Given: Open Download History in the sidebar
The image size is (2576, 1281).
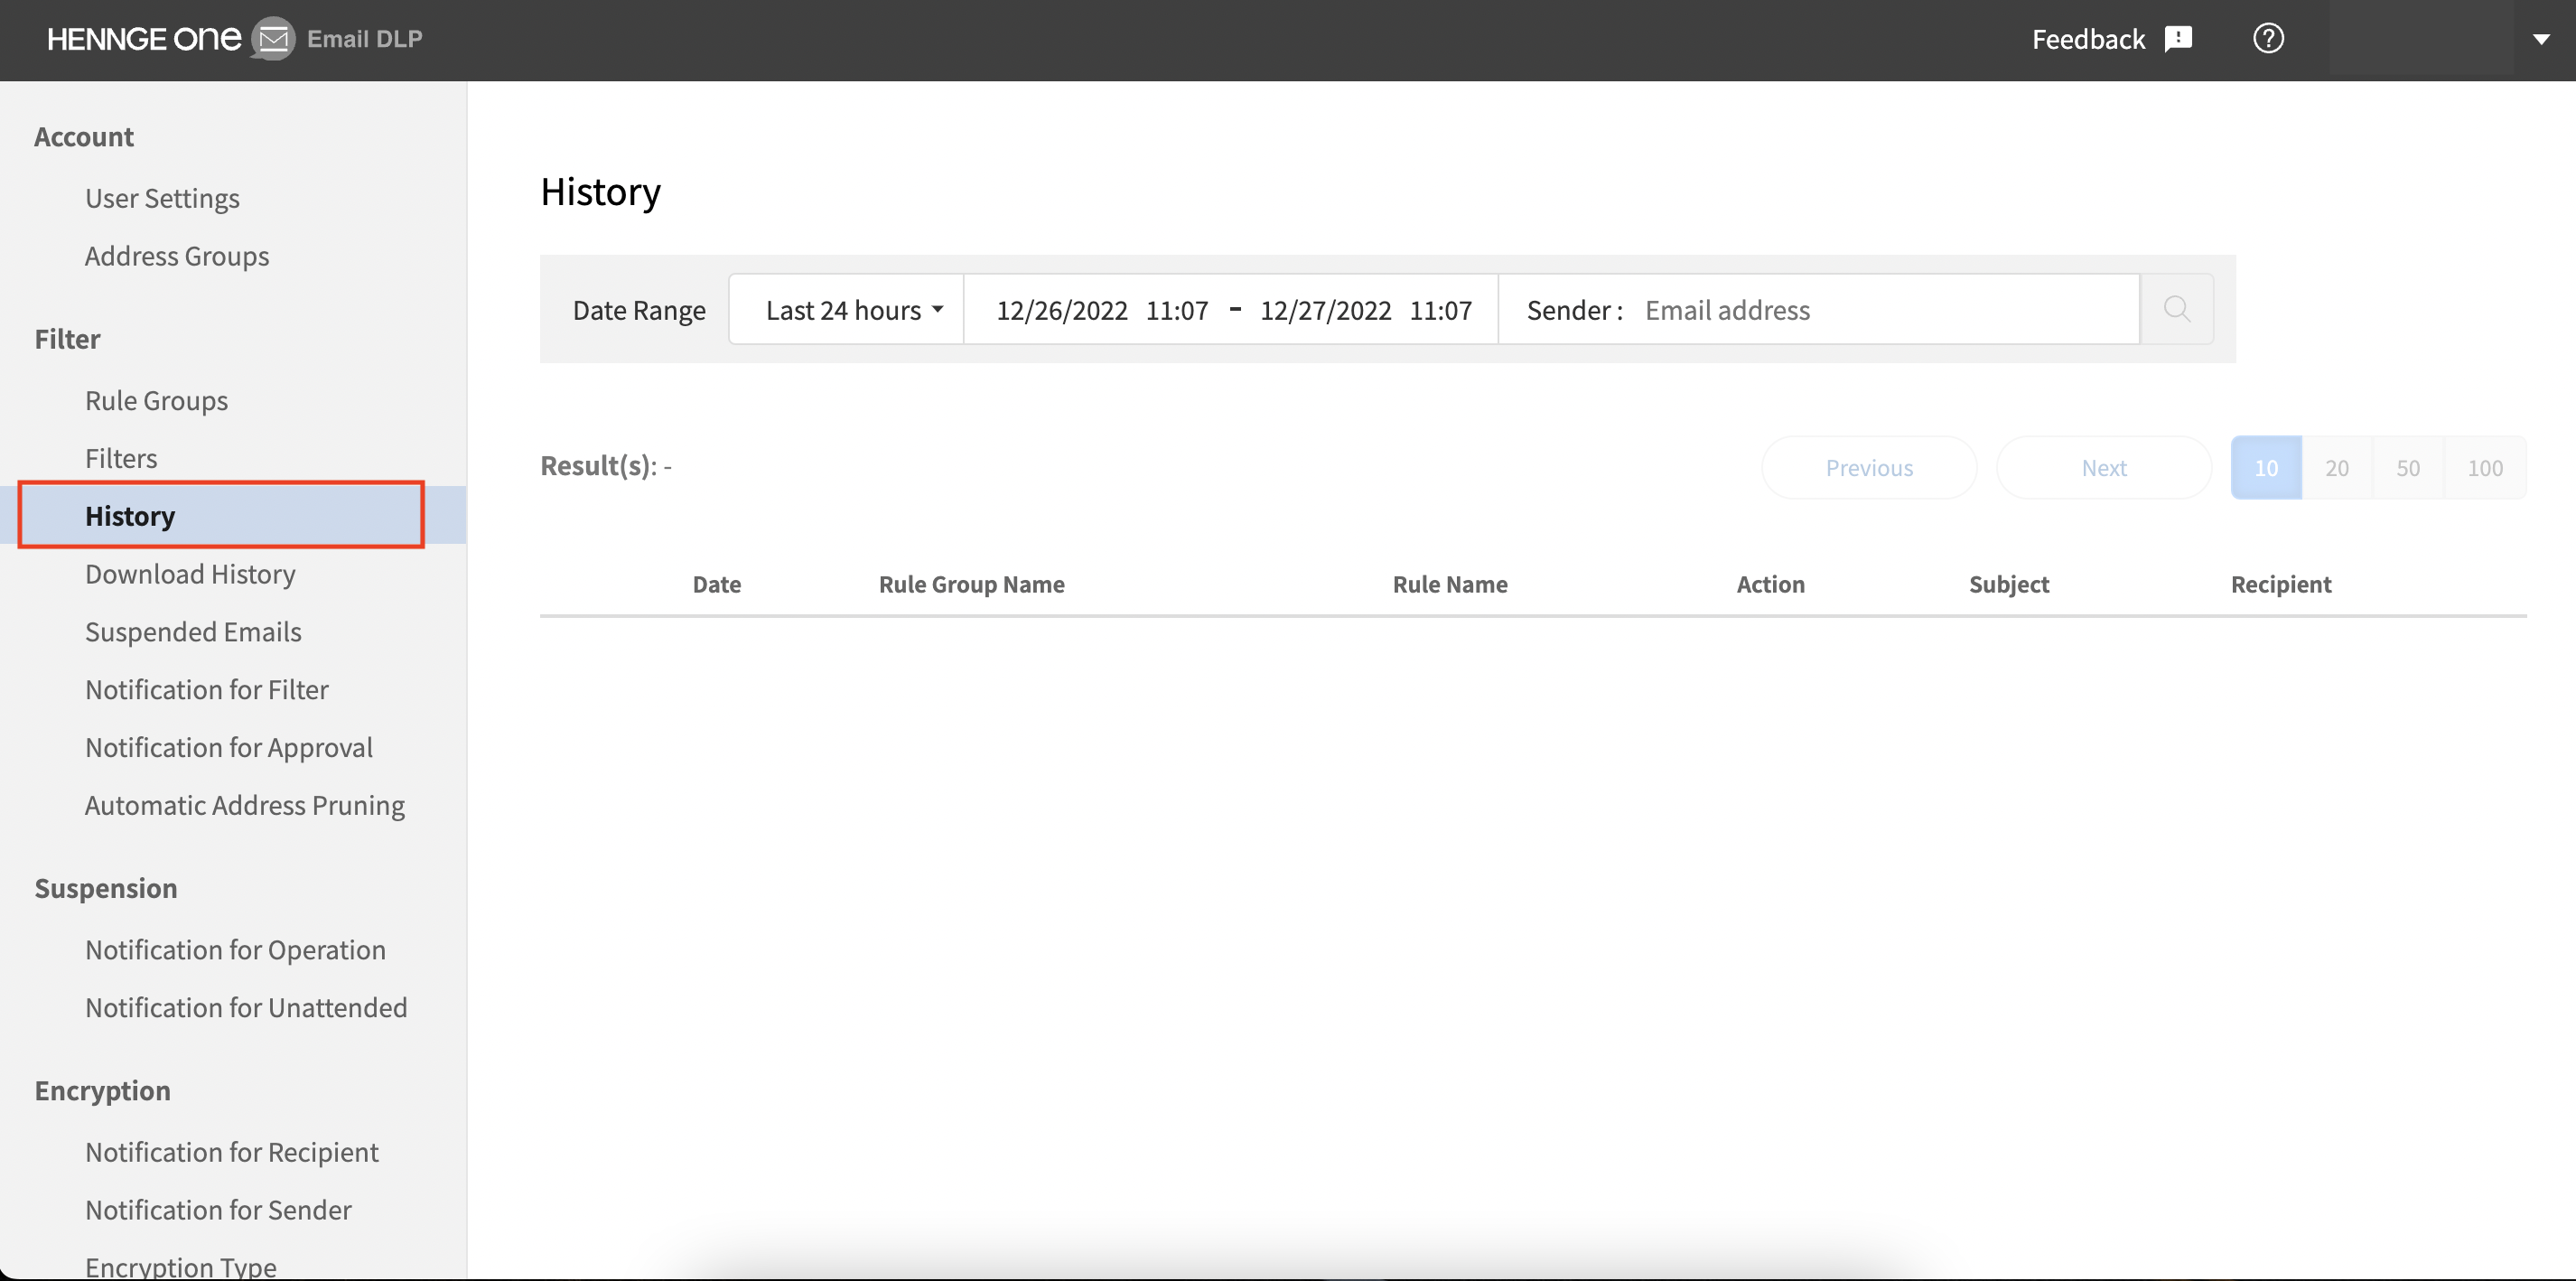Looking at the screenshot, I should pos(190,574).
